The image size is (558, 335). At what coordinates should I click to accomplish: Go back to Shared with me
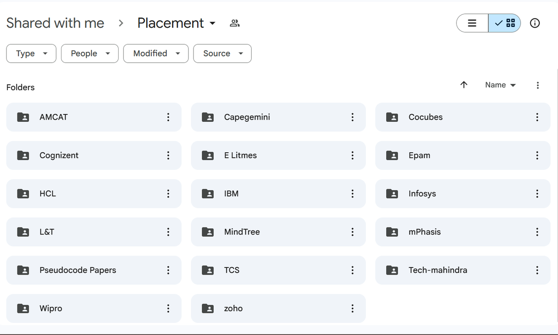[x=55, y=23]
